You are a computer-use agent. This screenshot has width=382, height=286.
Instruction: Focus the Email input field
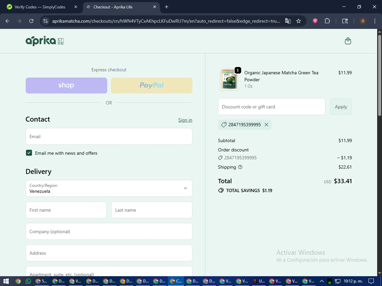[x=109, y=137]
